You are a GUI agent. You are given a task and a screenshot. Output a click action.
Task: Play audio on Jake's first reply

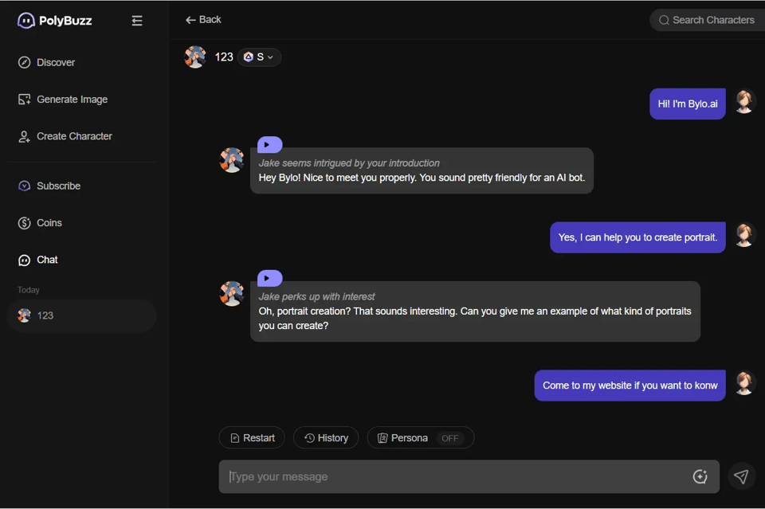tap(269, 143)
